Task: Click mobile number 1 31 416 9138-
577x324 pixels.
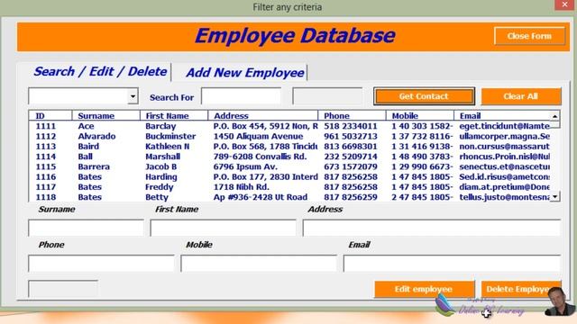Action: 422,146
